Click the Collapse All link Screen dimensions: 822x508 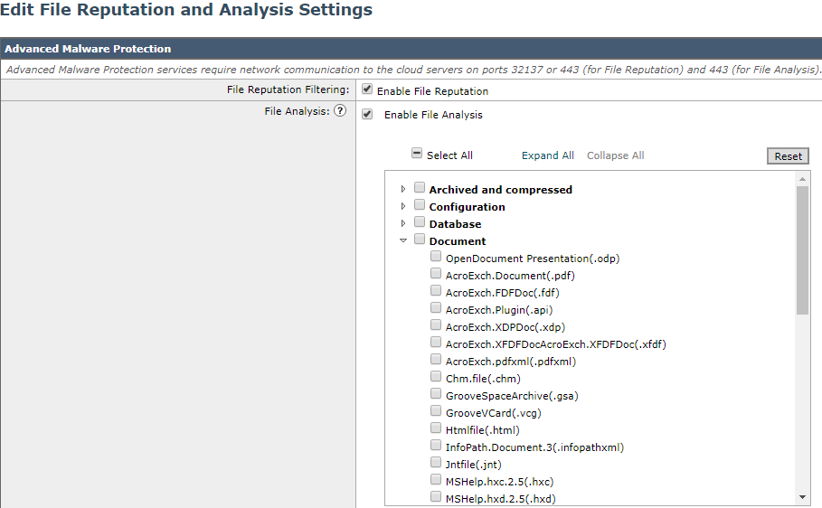pyautogui.click(x=616, y=155)
